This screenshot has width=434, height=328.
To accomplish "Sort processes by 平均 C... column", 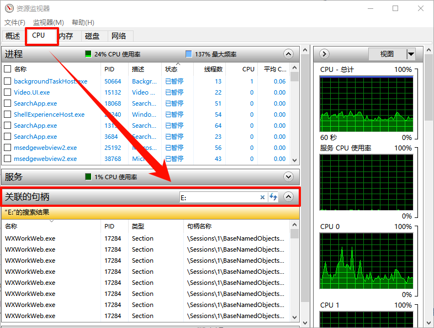I will [274, 69].
